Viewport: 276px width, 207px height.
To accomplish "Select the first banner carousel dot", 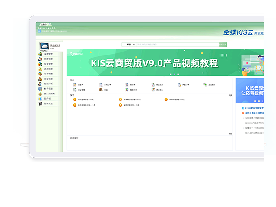I will coord(171,74).
